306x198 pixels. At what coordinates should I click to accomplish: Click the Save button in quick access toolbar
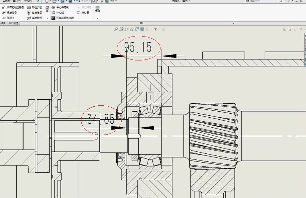point(62,1)
